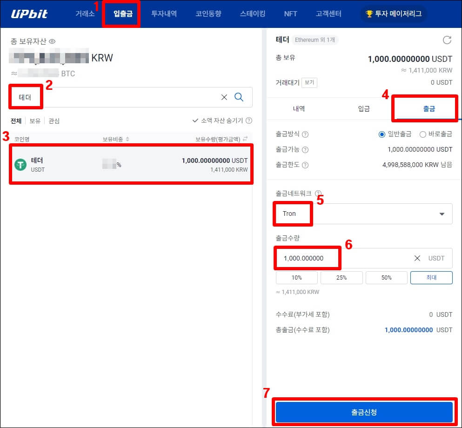Show 보유 coin filter
The height and width of the screenshot is (428, 462).
(x=35, y=121)
